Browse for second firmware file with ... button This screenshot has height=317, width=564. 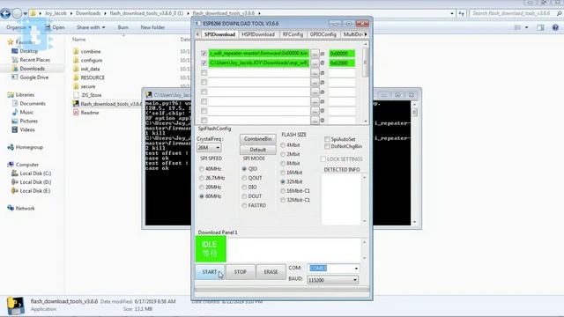tap(315, 63)
